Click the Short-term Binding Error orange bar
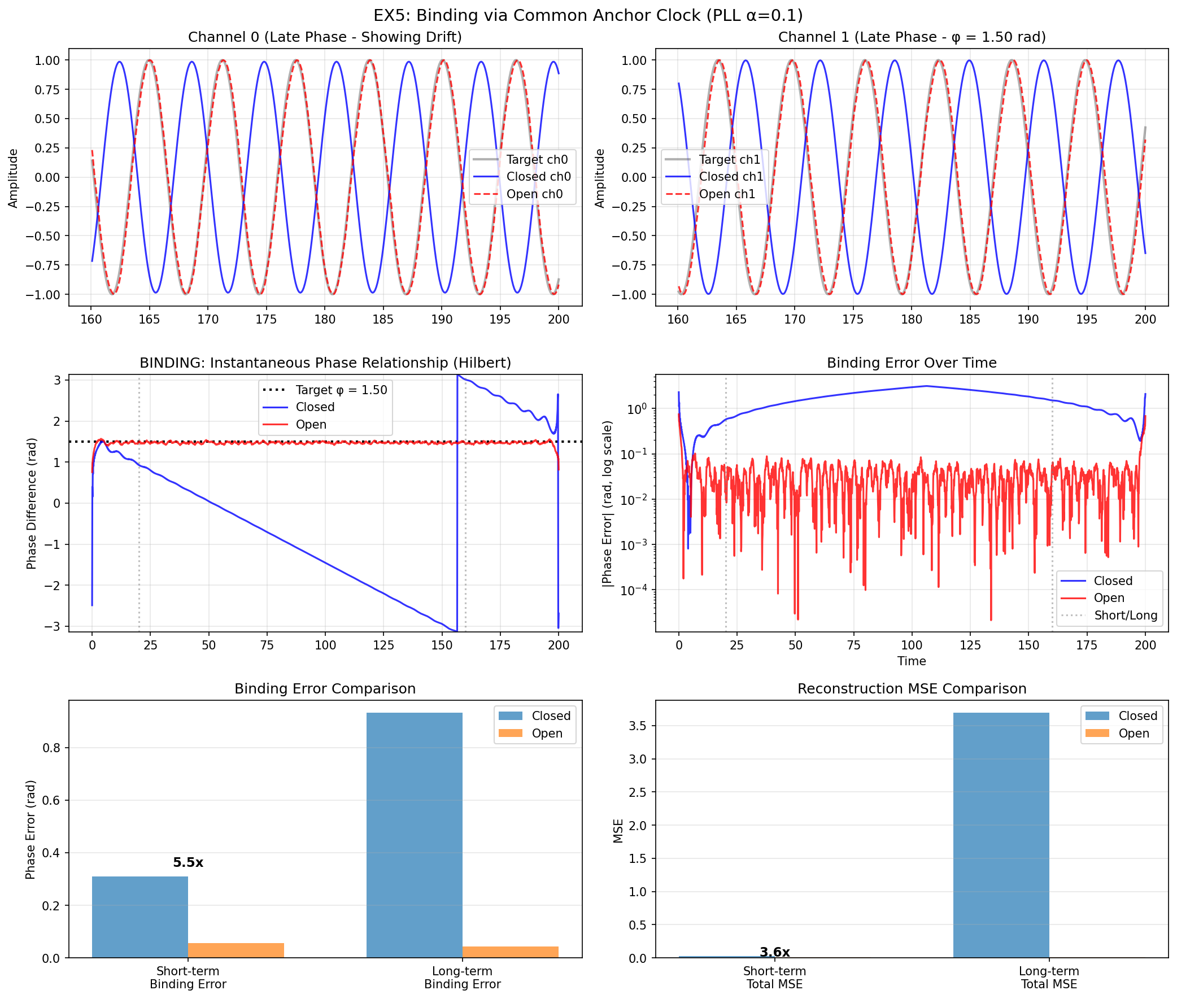The width and height of the screenshot is (1177, 999). pos(236,950)
